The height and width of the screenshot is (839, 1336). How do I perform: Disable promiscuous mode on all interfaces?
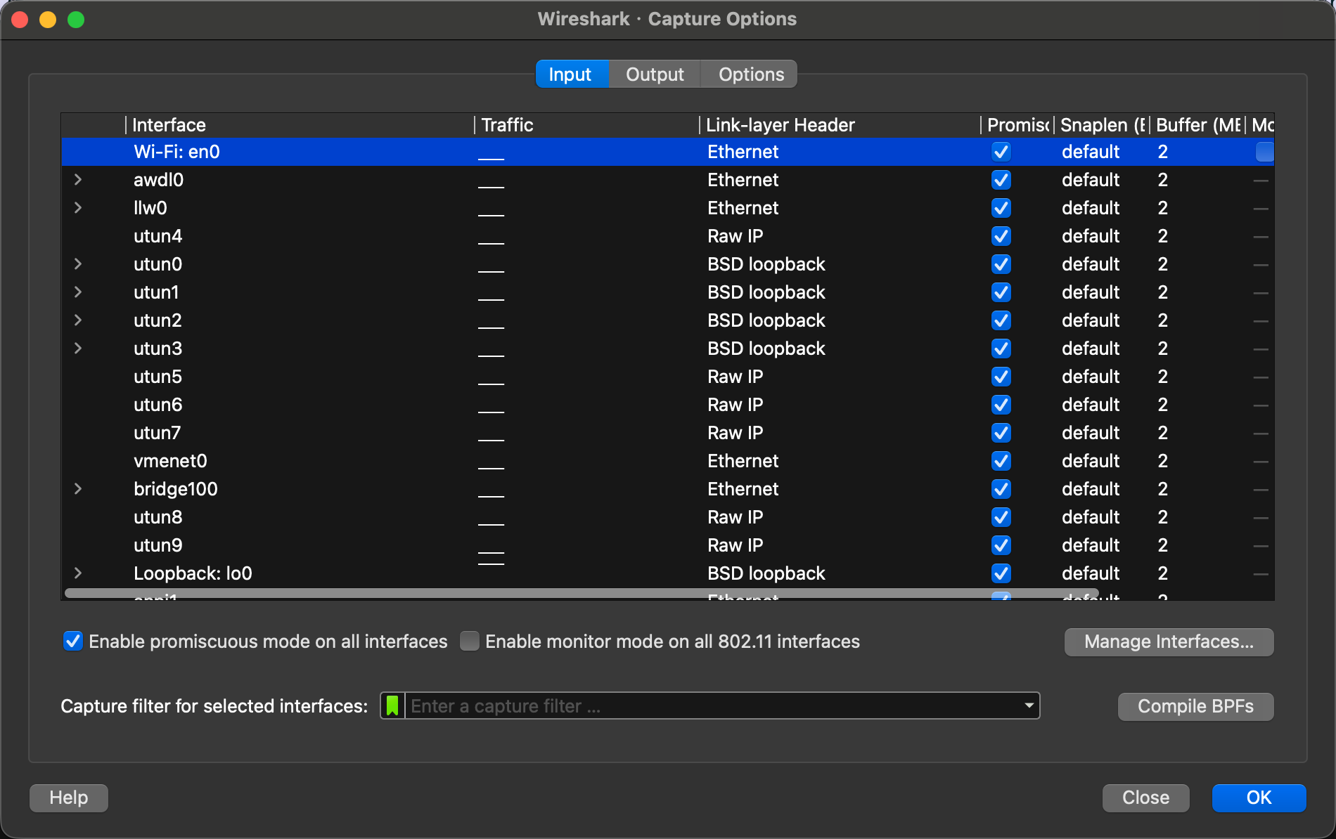73,641
